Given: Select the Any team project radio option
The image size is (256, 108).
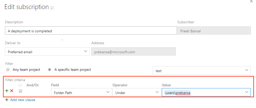Looking at the screenshot, I should 8,70.
